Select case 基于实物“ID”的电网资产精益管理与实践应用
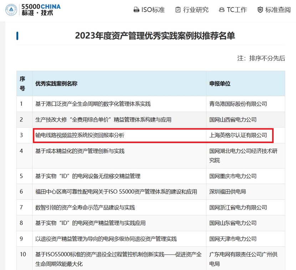Image resolution: width=296 pixels, height=270 pixels. tap(90, 223)
